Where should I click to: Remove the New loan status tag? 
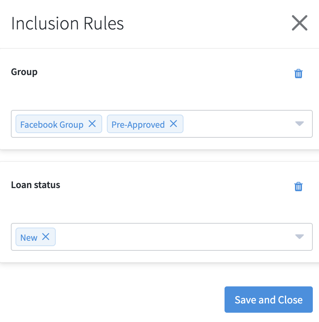pyautogui.click(x=45, y=237)
